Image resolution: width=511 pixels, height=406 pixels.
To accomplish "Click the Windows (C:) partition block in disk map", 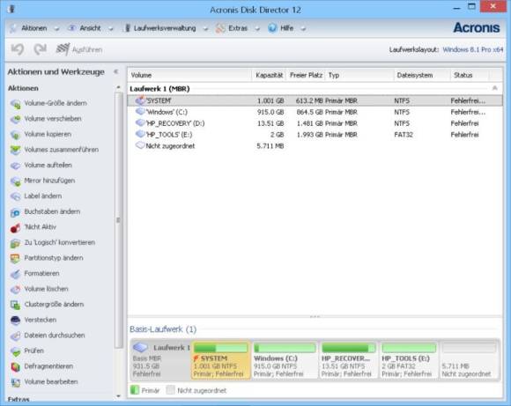I will click(x=285, y=360).
